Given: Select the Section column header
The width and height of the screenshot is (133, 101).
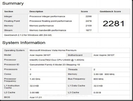Looking at the screenshot, I should pos(9,12).
